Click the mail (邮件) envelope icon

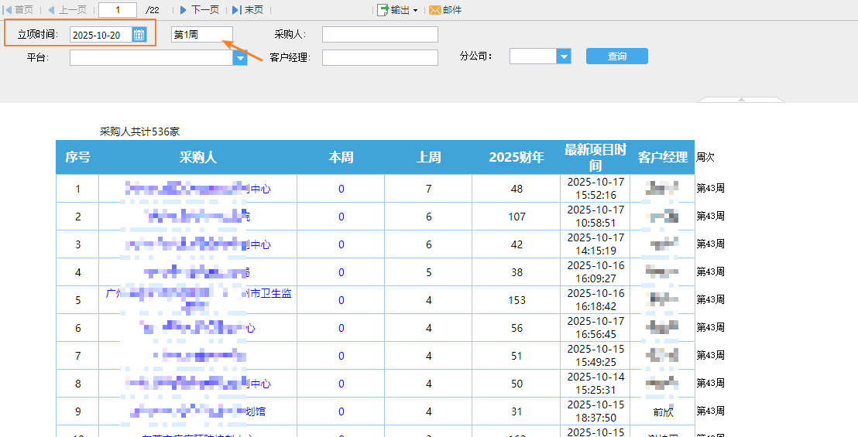435,10
